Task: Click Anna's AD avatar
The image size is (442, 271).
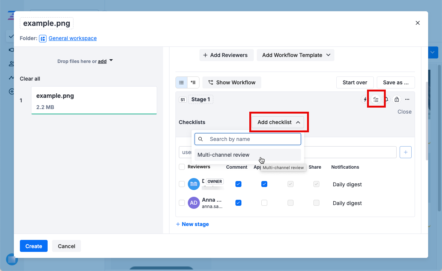Action: (194, 203)
